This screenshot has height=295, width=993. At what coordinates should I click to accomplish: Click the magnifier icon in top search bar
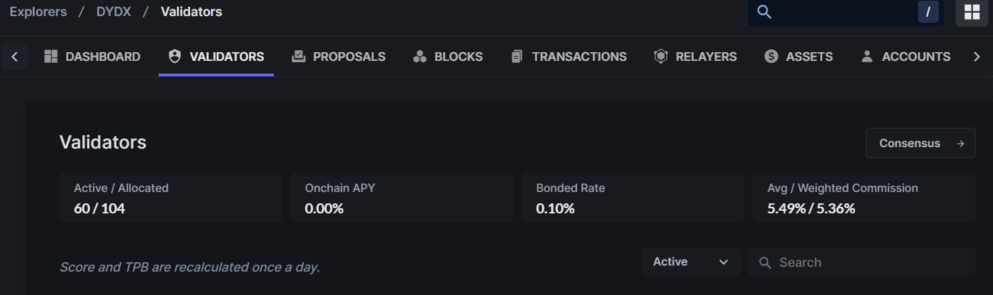764,12
